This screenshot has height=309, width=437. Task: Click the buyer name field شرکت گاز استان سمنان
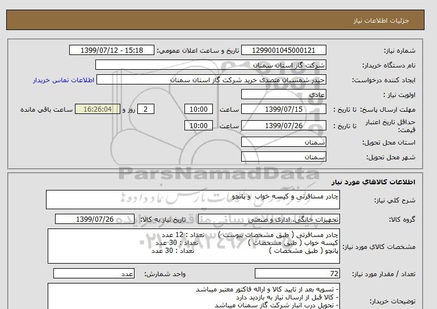(x=211, y=65)
